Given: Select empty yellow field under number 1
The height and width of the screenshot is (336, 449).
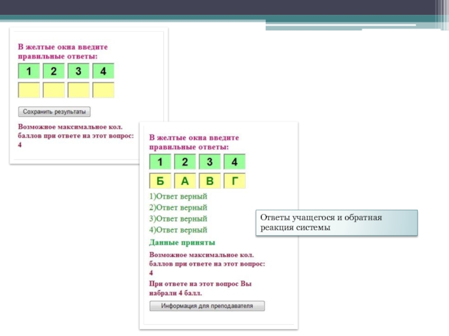Looking at the screenshot, I should point(29,90).
